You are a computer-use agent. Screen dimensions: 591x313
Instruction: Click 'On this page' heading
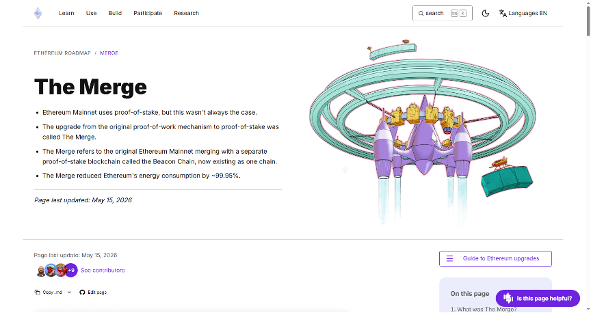[470, 293]
